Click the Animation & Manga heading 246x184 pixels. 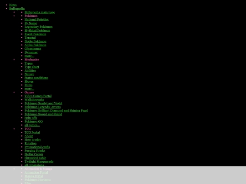pyautogui.click(x=38, y=169)
